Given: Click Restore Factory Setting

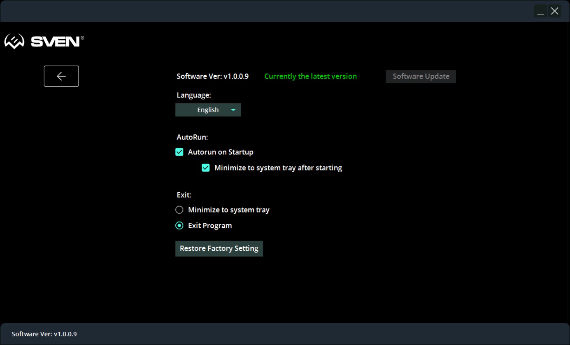Looking at the screenshot, I should pos(219,248).
